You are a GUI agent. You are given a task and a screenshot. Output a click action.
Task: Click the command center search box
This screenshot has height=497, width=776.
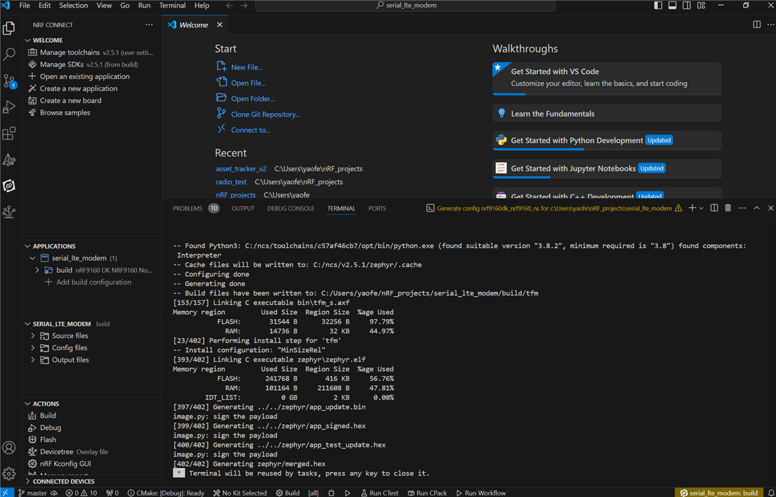[405, 6]
